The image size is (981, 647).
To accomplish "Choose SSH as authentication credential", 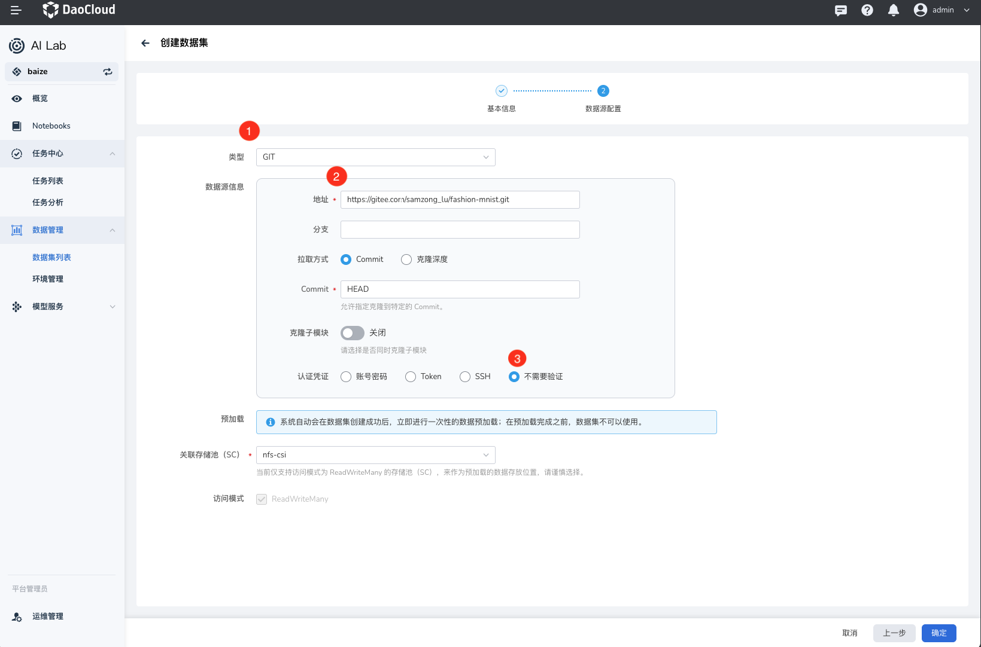I will pyautogui.click(x=465, y=377).
